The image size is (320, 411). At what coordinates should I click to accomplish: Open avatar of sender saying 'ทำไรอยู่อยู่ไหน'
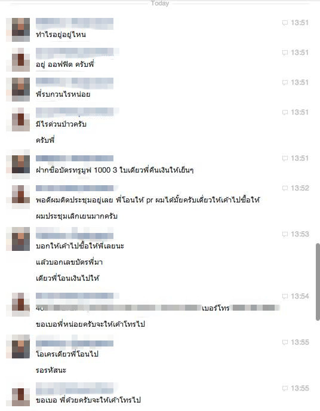[x=18, y=30]
